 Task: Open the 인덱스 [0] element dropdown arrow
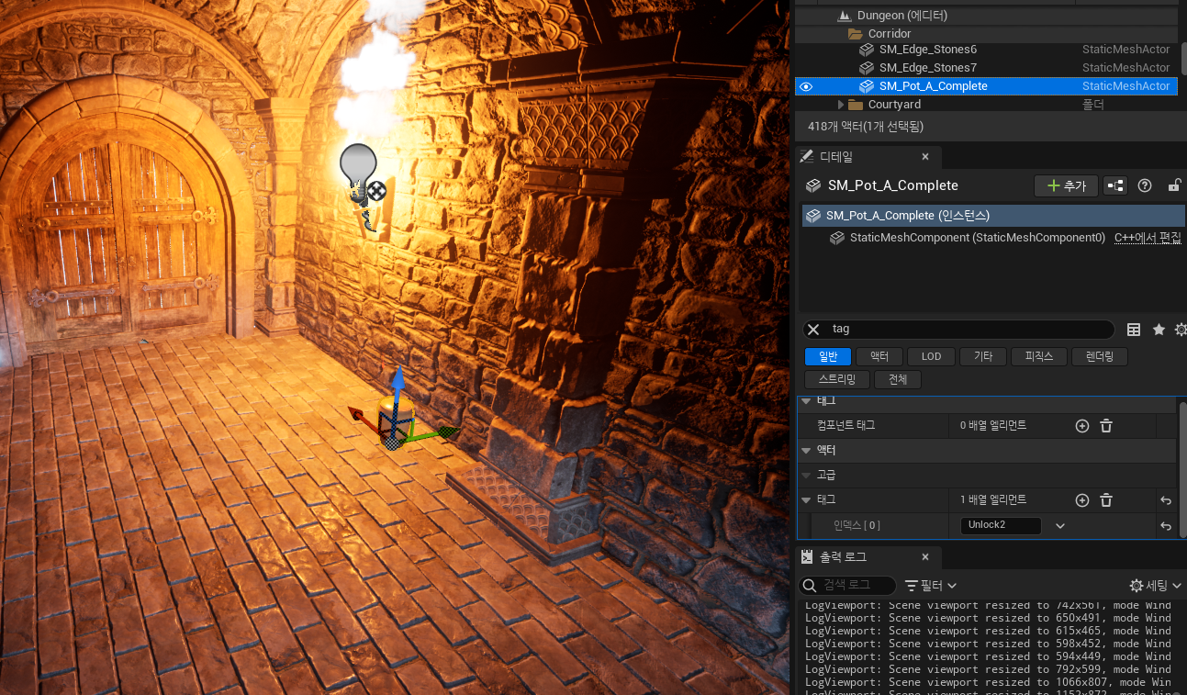(x=1060, y=526)
